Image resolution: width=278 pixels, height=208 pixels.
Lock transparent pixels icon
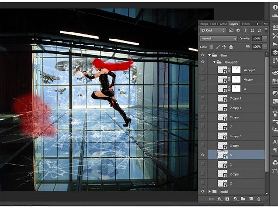coord(211,47)
